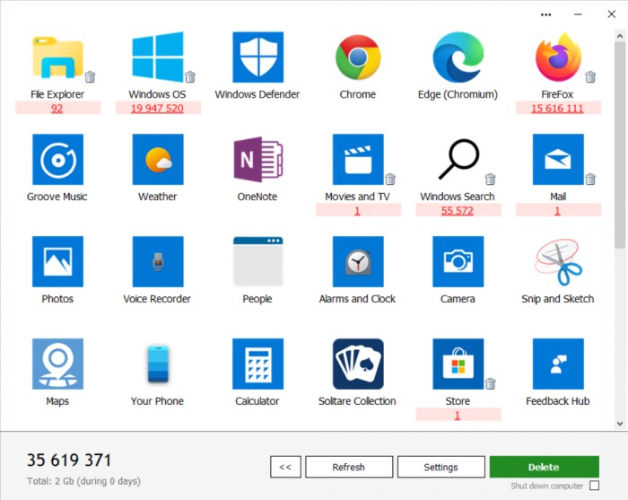The height and width of the screenshot is (500, 628).
Task: Open Store count link 1
Action: 458,415
